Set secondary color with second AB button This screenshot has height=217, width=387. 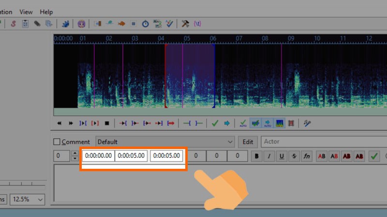[x=334, y=156]
